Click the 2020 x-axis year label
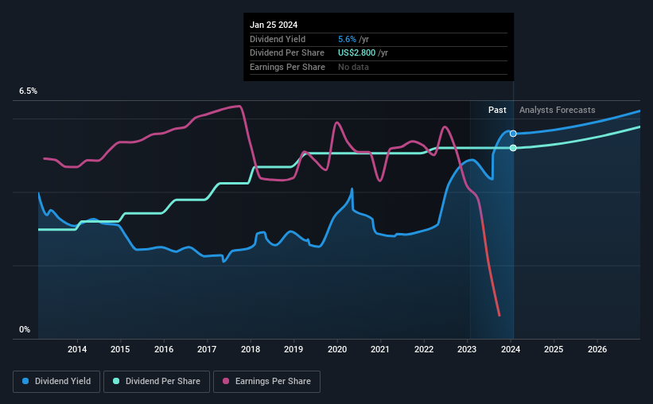The width and height of the screenshot is (653, 404). pyautogui.click(x=337, y=349)
